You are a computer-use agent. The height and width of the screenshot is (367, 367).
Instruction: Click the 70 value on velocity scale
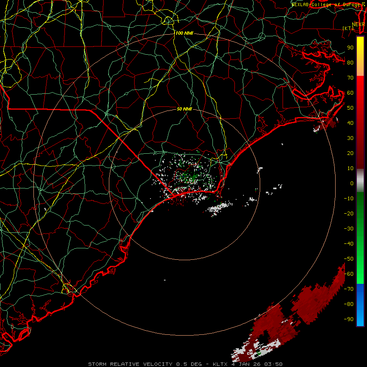point(350,78)
